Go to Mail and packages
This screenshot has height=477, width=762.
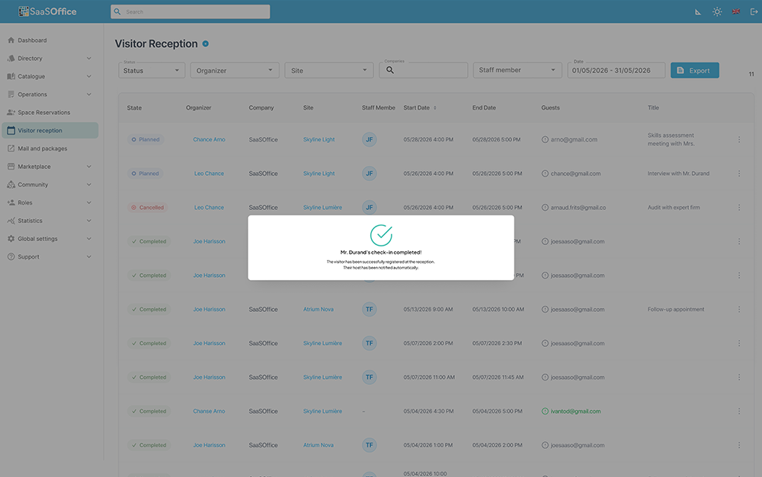[x=42, y=148]
